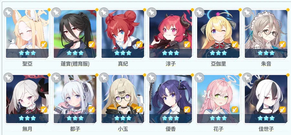Image resolution: width=291 pixels, height=135 pixels.
Task: Click the pin icon on 淳子 card
Action: click(152, 12)
